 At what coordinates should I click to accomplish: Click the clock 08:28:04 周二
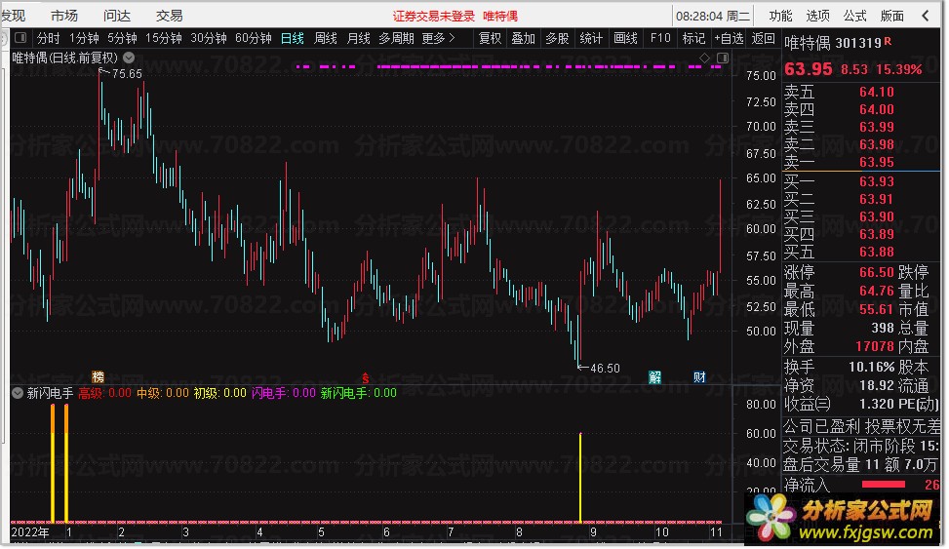click(712, 17)
